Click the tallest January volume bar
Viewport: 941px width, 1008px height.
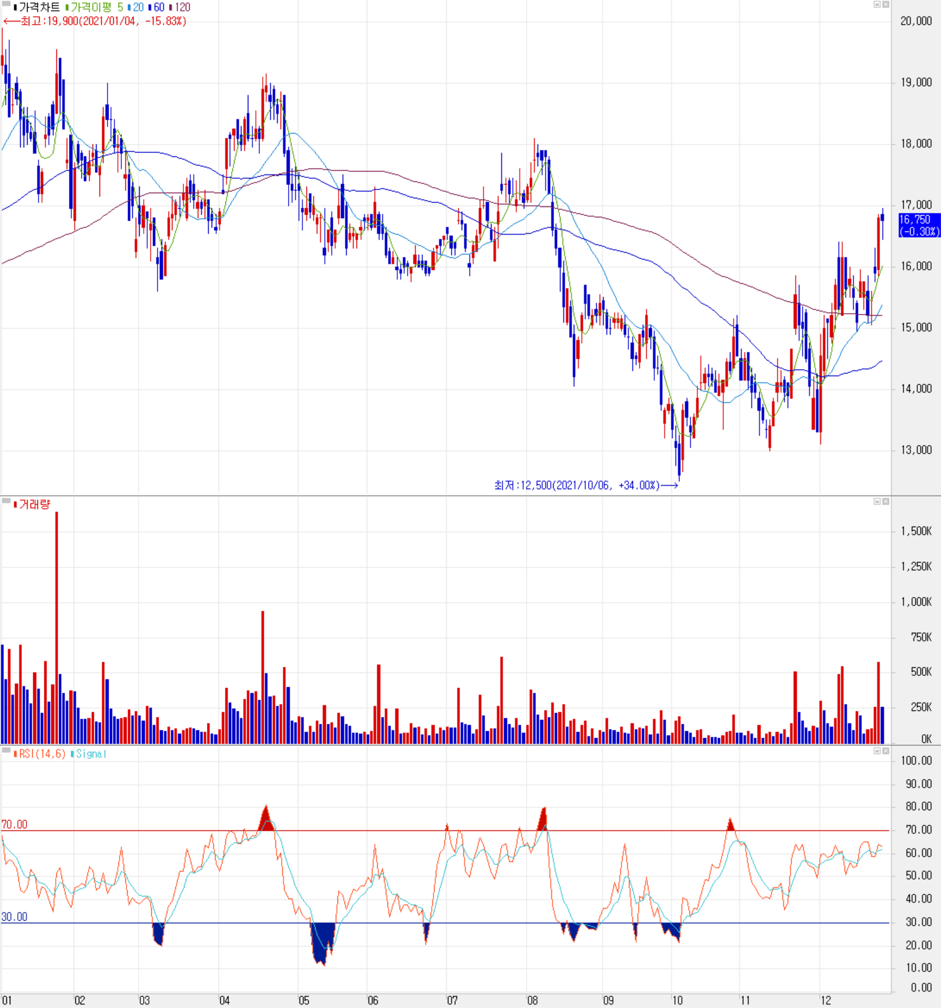56,628
